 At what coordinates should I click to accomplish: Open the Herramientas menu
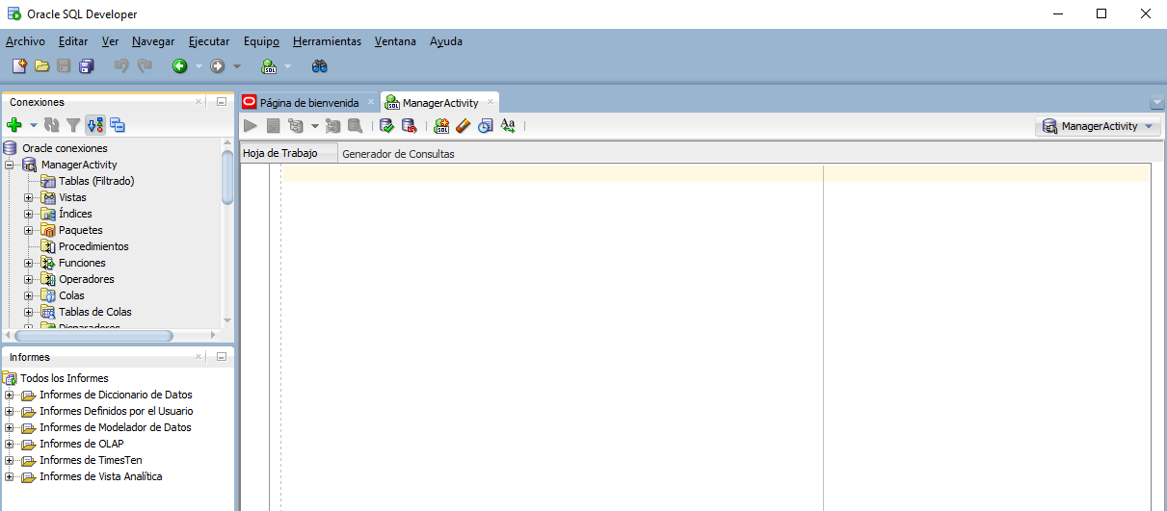click(x=327, y=41)
